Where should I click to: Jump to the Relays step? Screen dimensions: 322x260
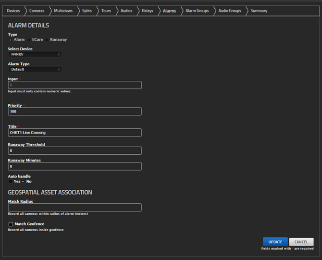(x=148, y=11)
